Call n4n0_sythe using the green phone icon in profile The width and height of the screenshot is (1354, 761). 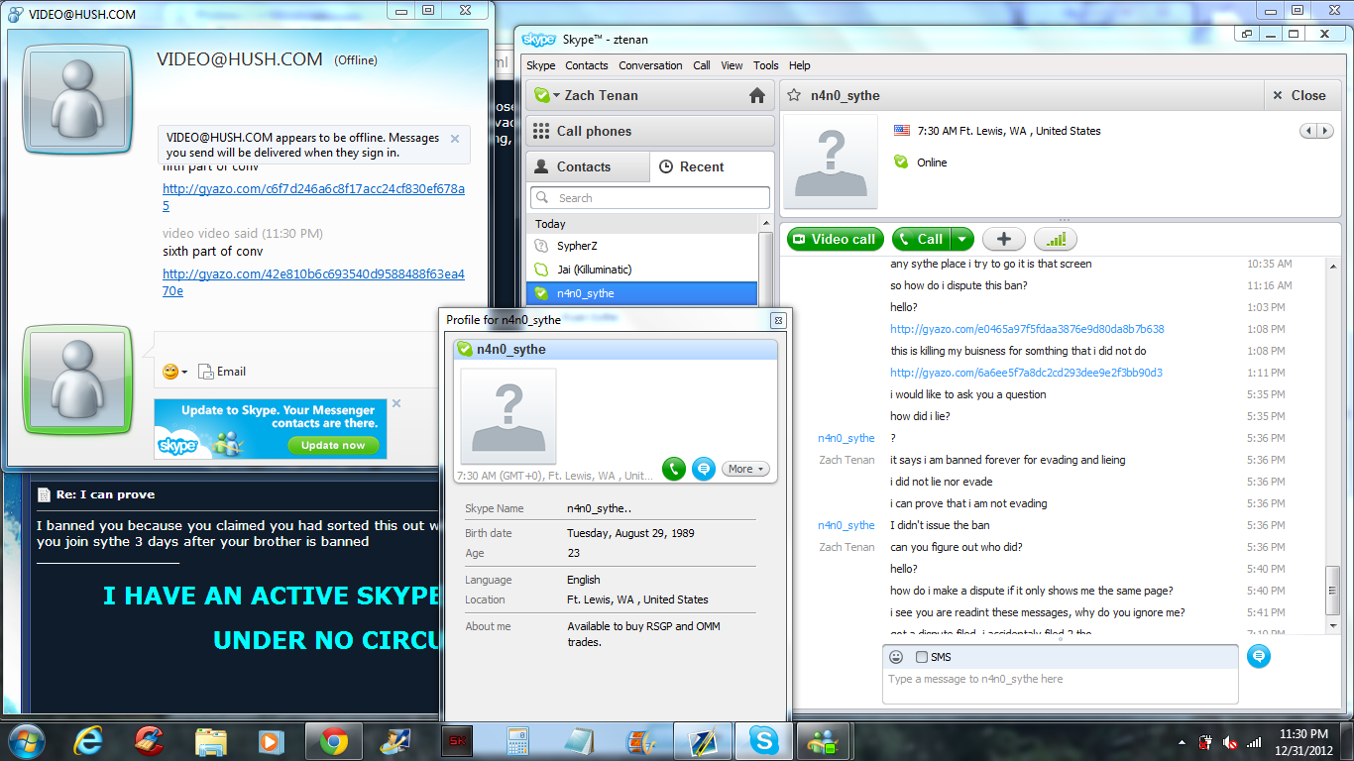tap(674, 469)
